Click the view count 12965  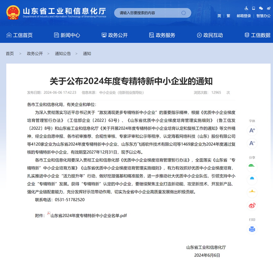point(216,93)
